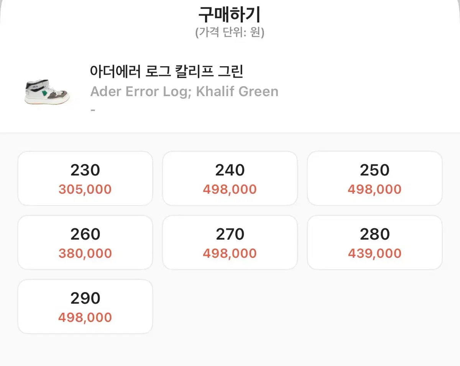Click the 380,000 price under 260
The height and width of the screenshot is (366, 460).
(85, 253)
